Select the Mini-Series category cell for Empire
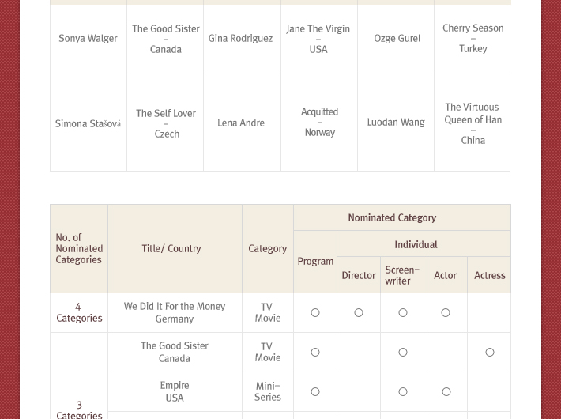The image size is (561, 419). point(268,392)
